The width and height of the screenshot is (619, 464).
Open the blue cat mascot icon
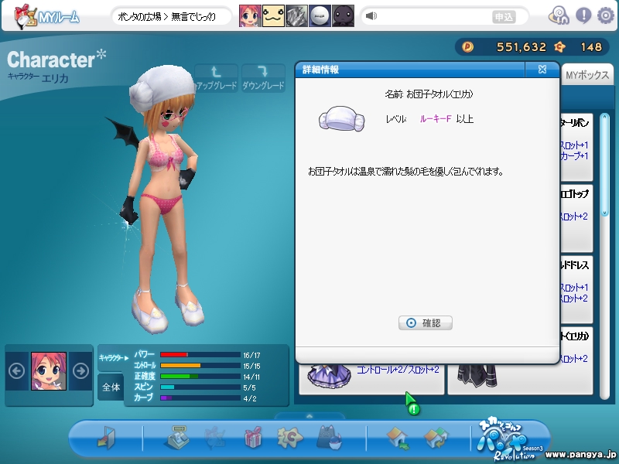[328, 437]
